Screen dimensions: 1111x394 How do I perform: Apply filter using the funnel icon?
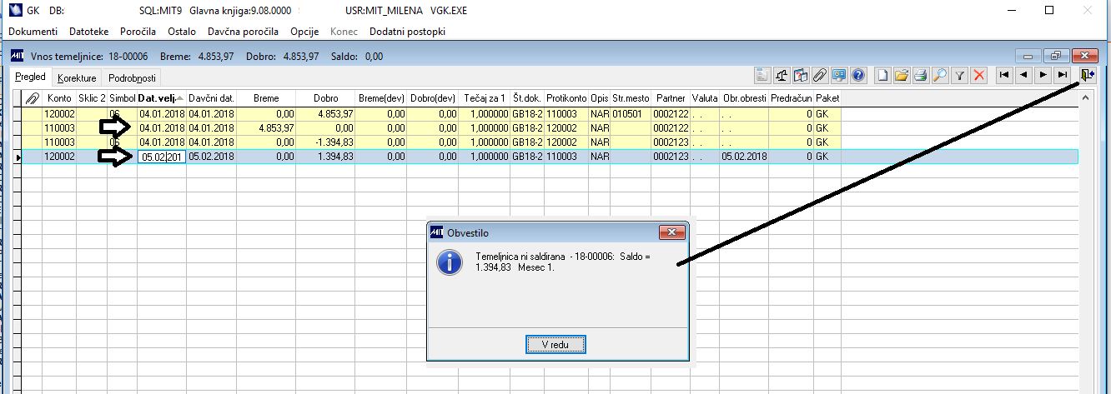coord(960,75)
